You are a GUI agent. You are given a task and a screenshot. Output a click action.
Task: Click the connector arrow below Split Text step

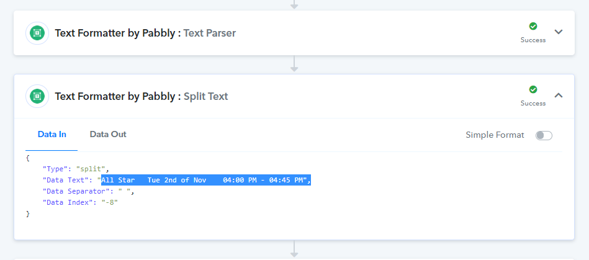coord(294,249)
